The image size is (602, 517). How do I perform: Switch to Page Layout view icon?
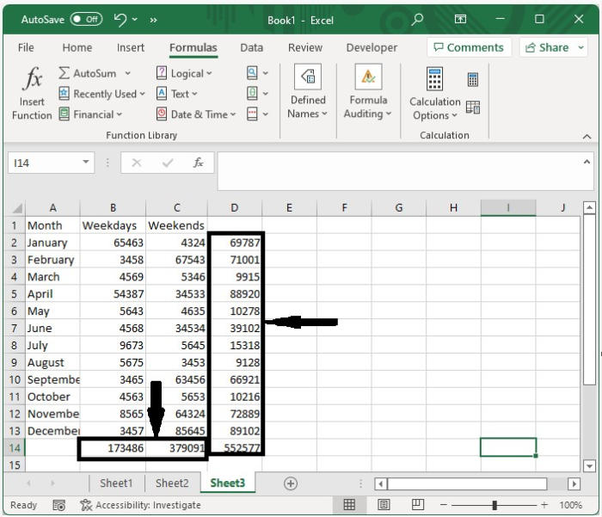pos(384,505)
